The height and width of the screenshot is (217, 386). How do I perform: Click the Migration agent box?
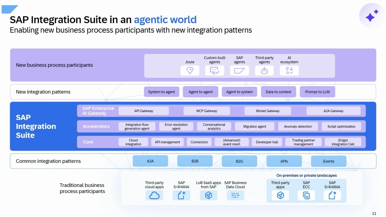[x=255, y=127]
